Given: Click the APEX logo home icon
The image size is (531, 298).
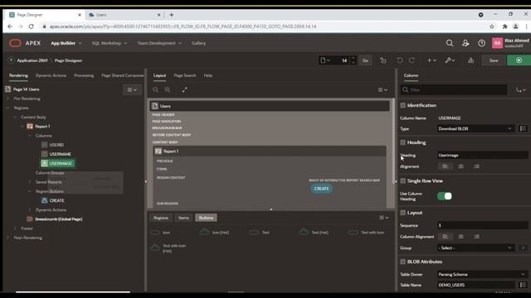Looking at the screenshot, I should click(x=15, y=43).
